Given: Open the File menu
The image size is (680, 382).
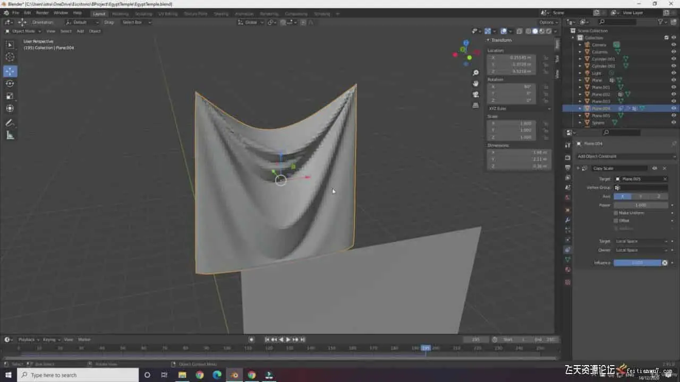Looking at the screenshot, I should [15, 13].
